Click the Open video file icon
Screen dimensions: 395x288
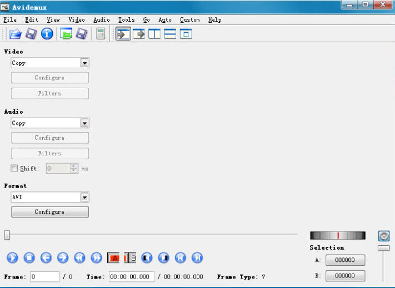15,34
